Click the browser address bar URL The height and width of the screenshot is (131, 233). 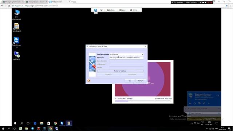pyautogui.click(x=42, y=6)
